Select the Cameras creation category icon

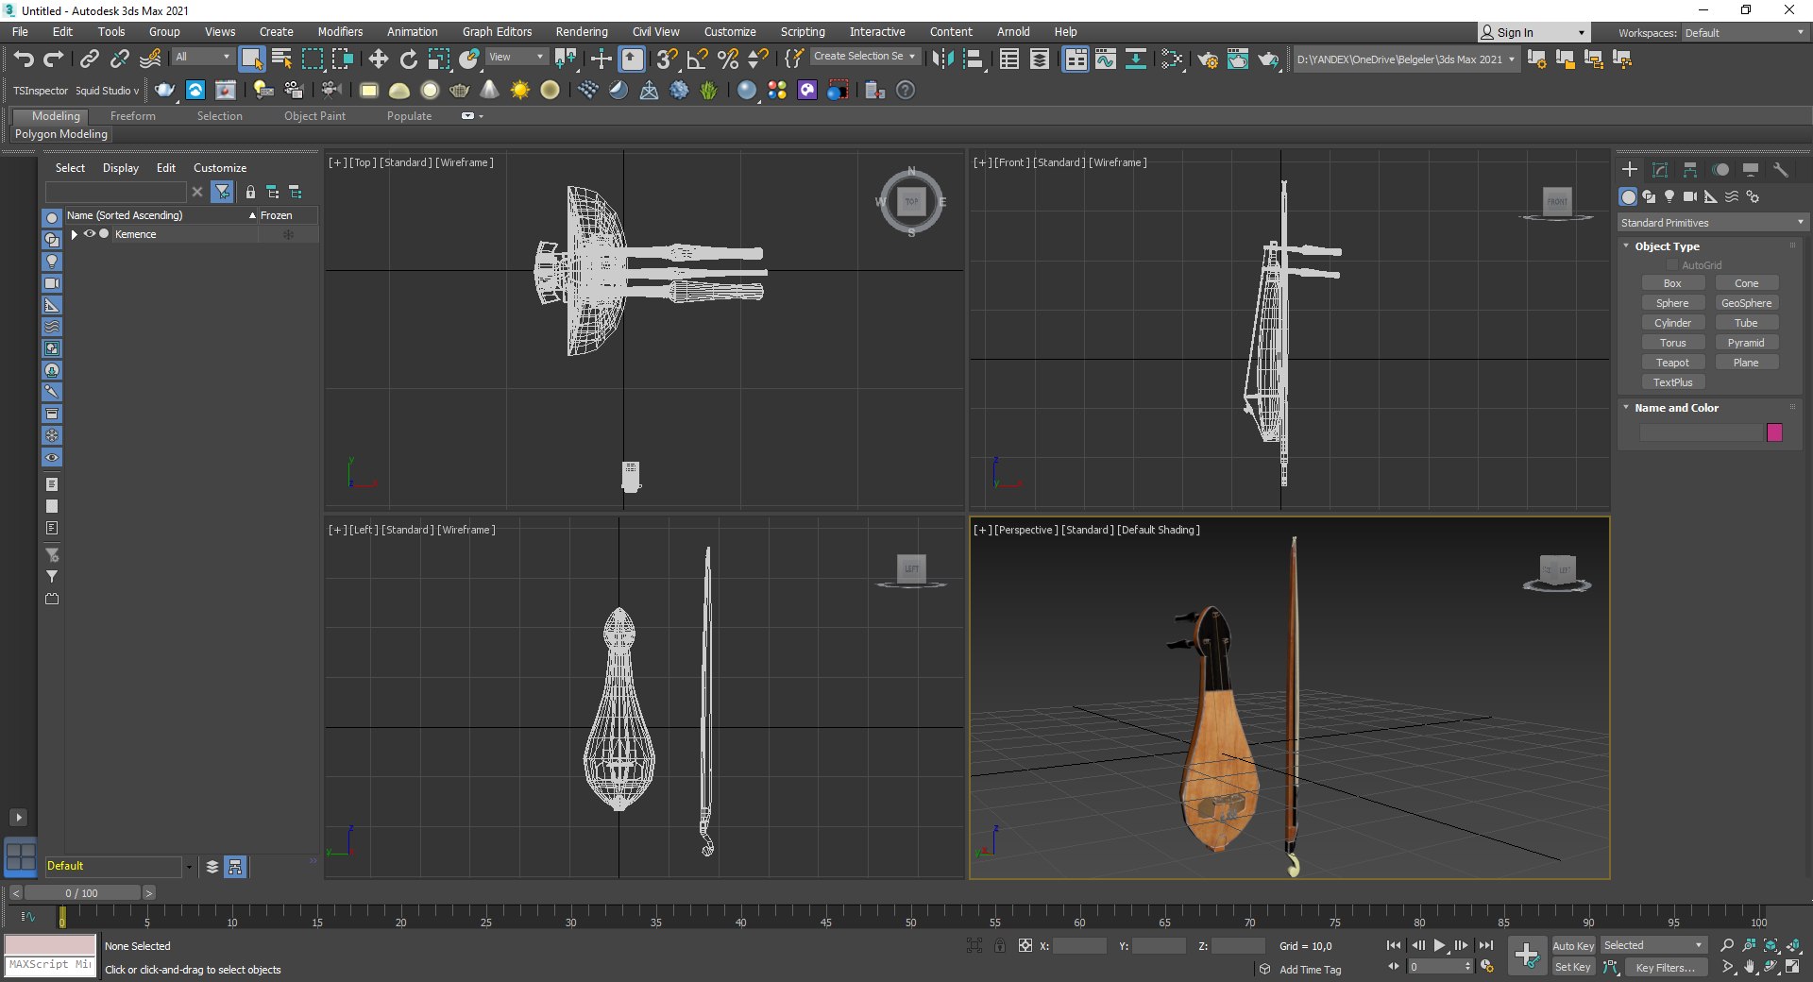[1690, 196]
